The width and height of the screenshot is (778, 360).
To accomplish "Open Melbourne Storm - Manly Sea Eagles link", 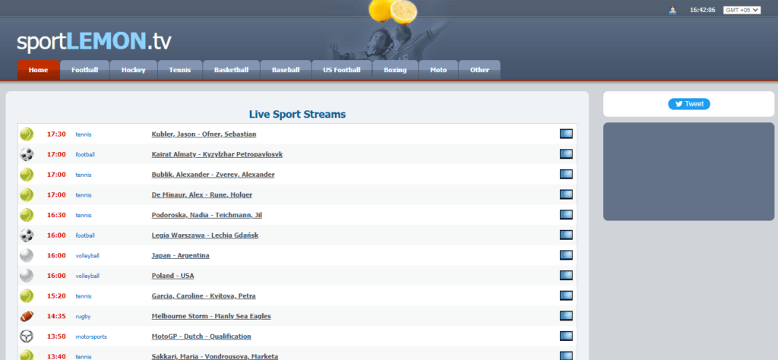I will (211, 316).
